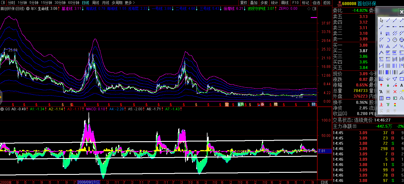Viewport: 404px width, 184px height.
Task: Switch to 5分钟 period tab
Action: (x=34, y=3)
